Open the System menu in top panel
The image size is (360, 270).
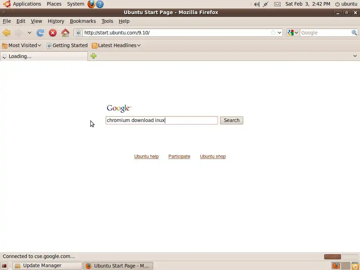click(76, 4)
